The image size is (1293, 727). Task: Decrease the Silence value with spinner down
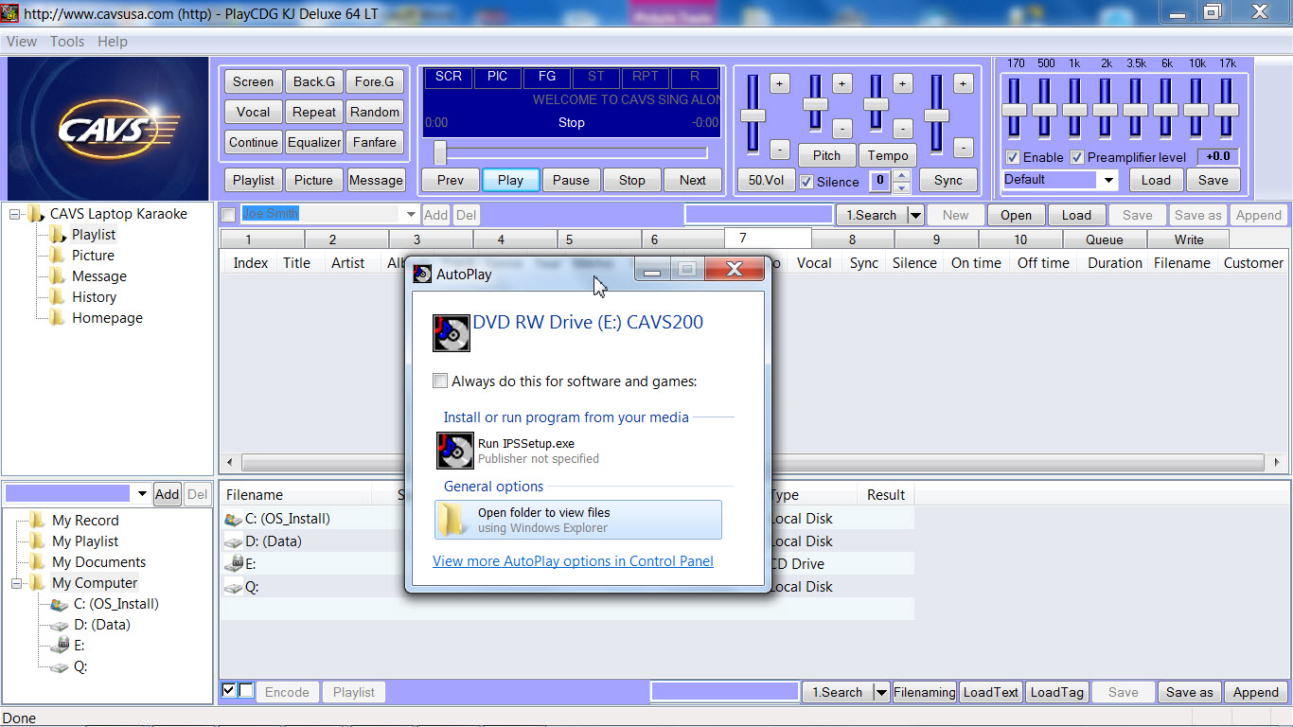[x=902, y=187]
